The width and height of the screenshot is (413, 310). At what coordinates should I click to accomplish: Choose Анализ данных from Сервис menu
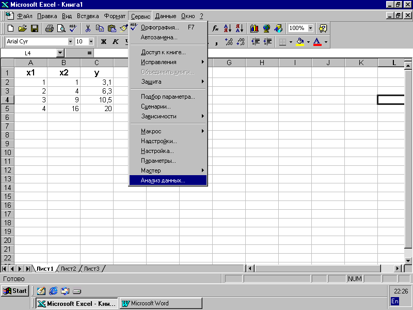(x=163, y=180)
